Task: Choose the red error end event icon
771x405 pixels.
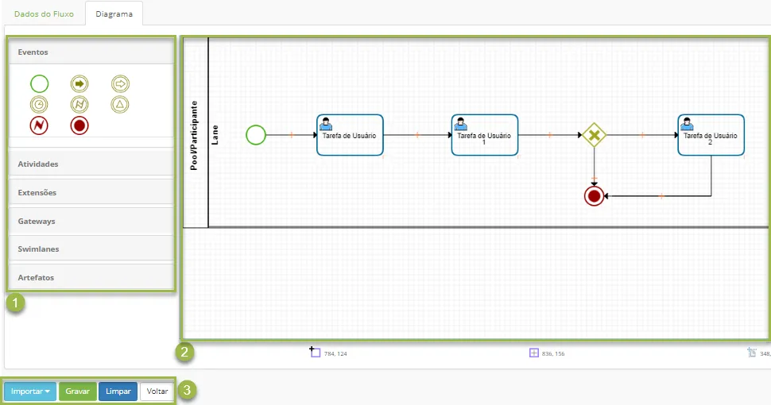Action: 39,125
